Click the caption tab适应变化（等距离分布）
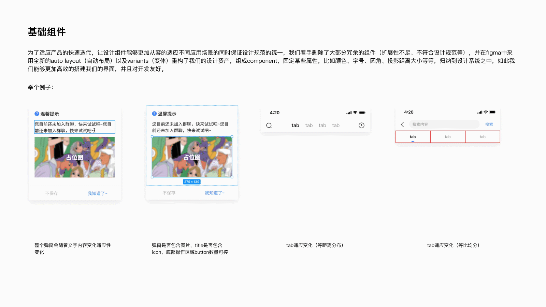The height and width of the screenshot is (307, 546). [x=315, y=245]
